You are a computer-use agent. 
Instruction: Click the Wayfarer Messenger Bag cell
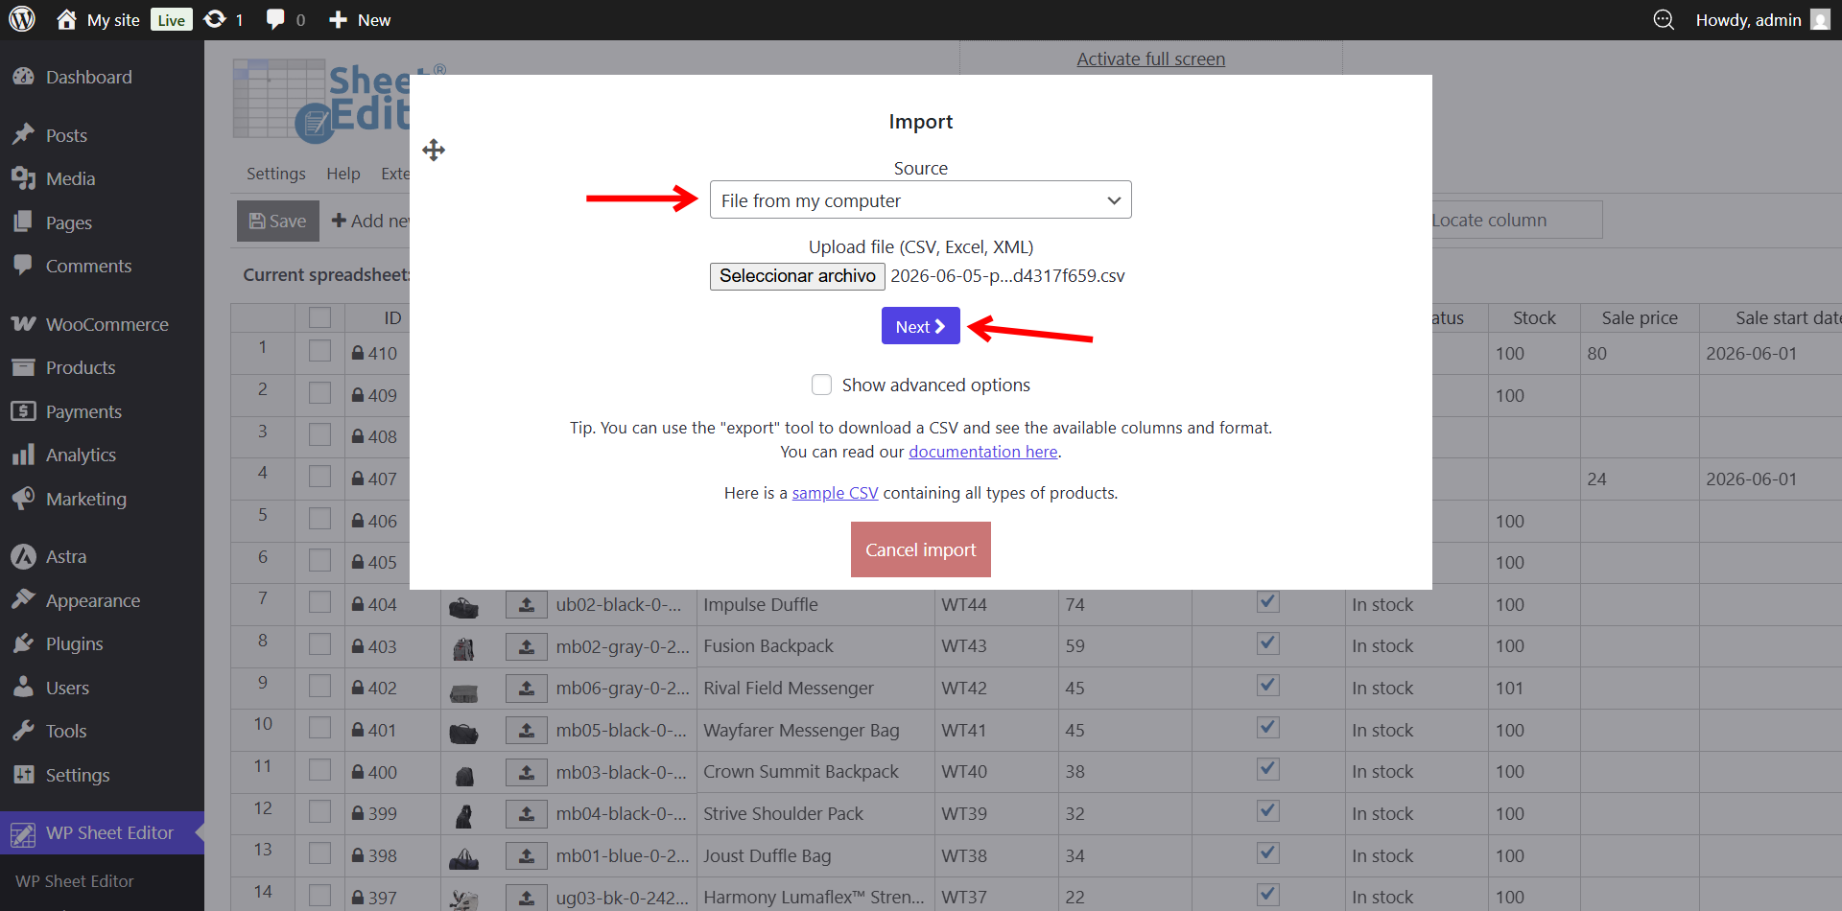coord(815,731)
